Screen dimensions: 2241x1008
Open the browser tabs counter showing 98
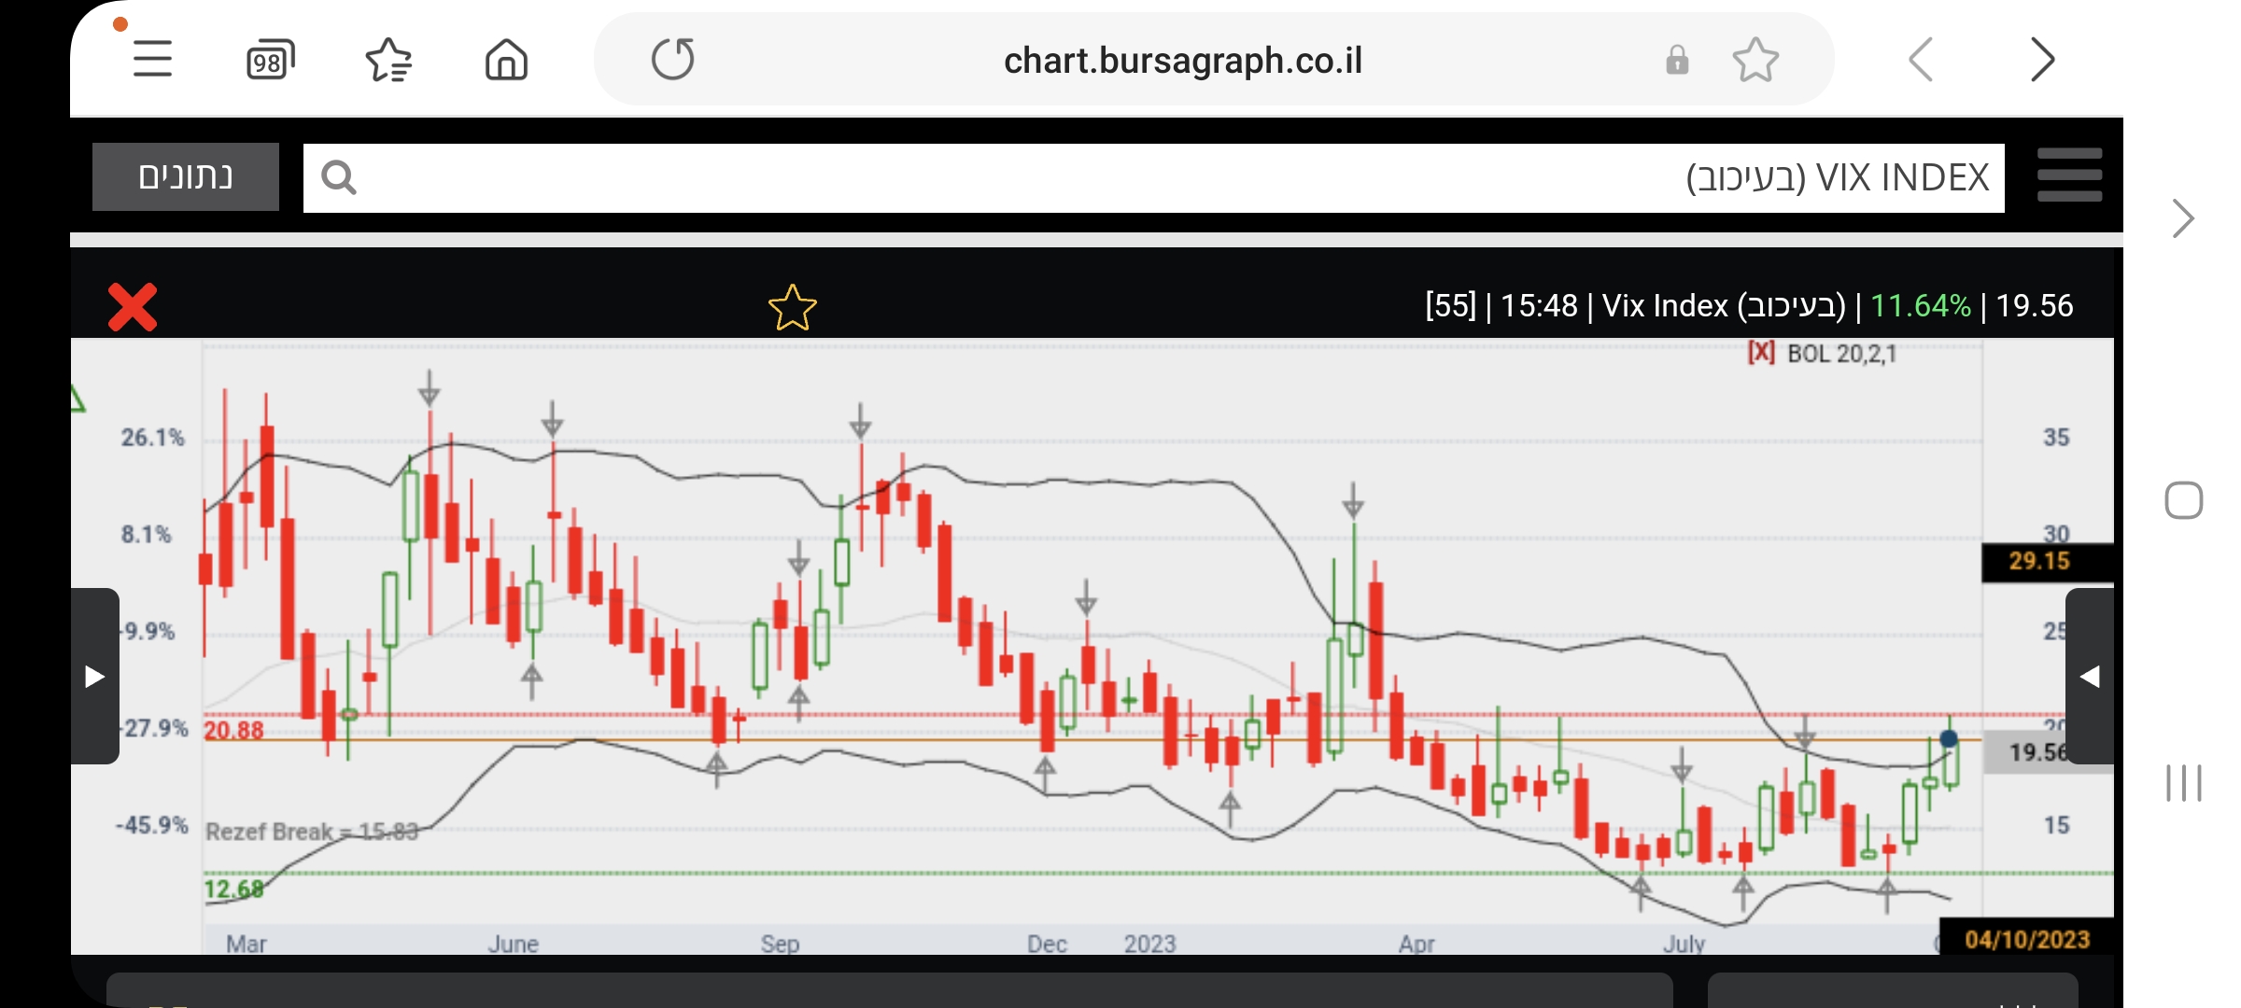coord(270,61)
